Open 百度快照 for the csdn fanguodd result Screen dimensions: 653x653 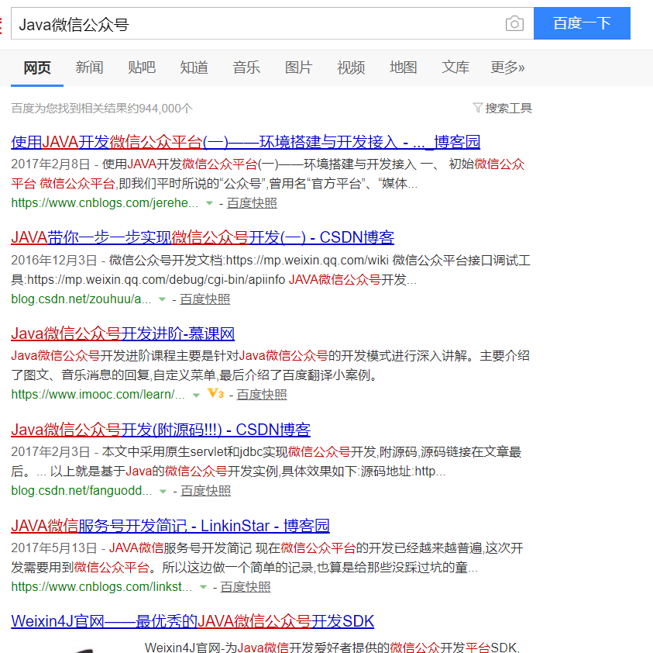click(206, 491)
